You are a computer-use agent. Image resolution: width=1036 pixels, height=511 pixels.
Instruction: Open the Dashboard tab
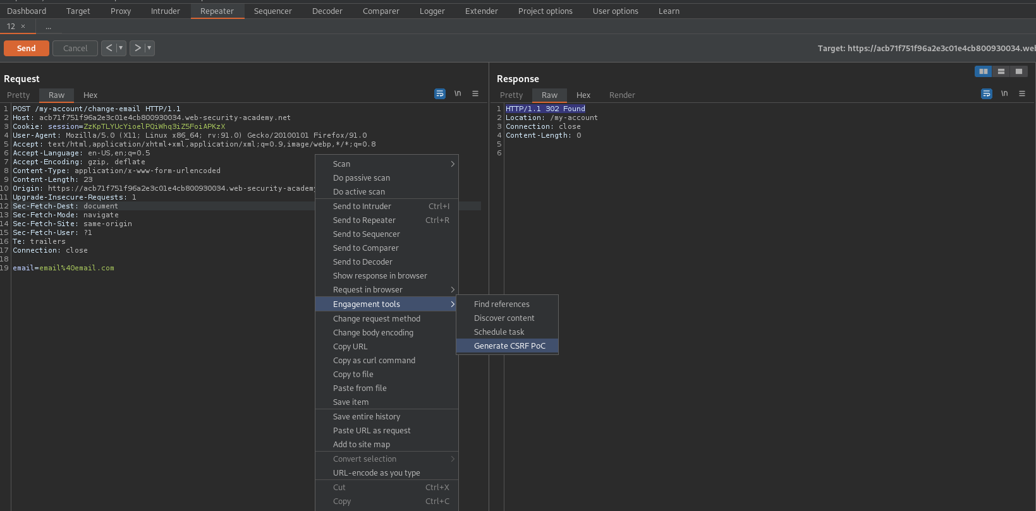point(27,11)
